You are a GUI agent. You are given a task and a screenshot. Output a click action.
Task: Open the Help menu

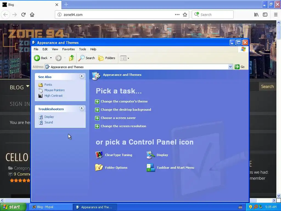coord(93,49)
